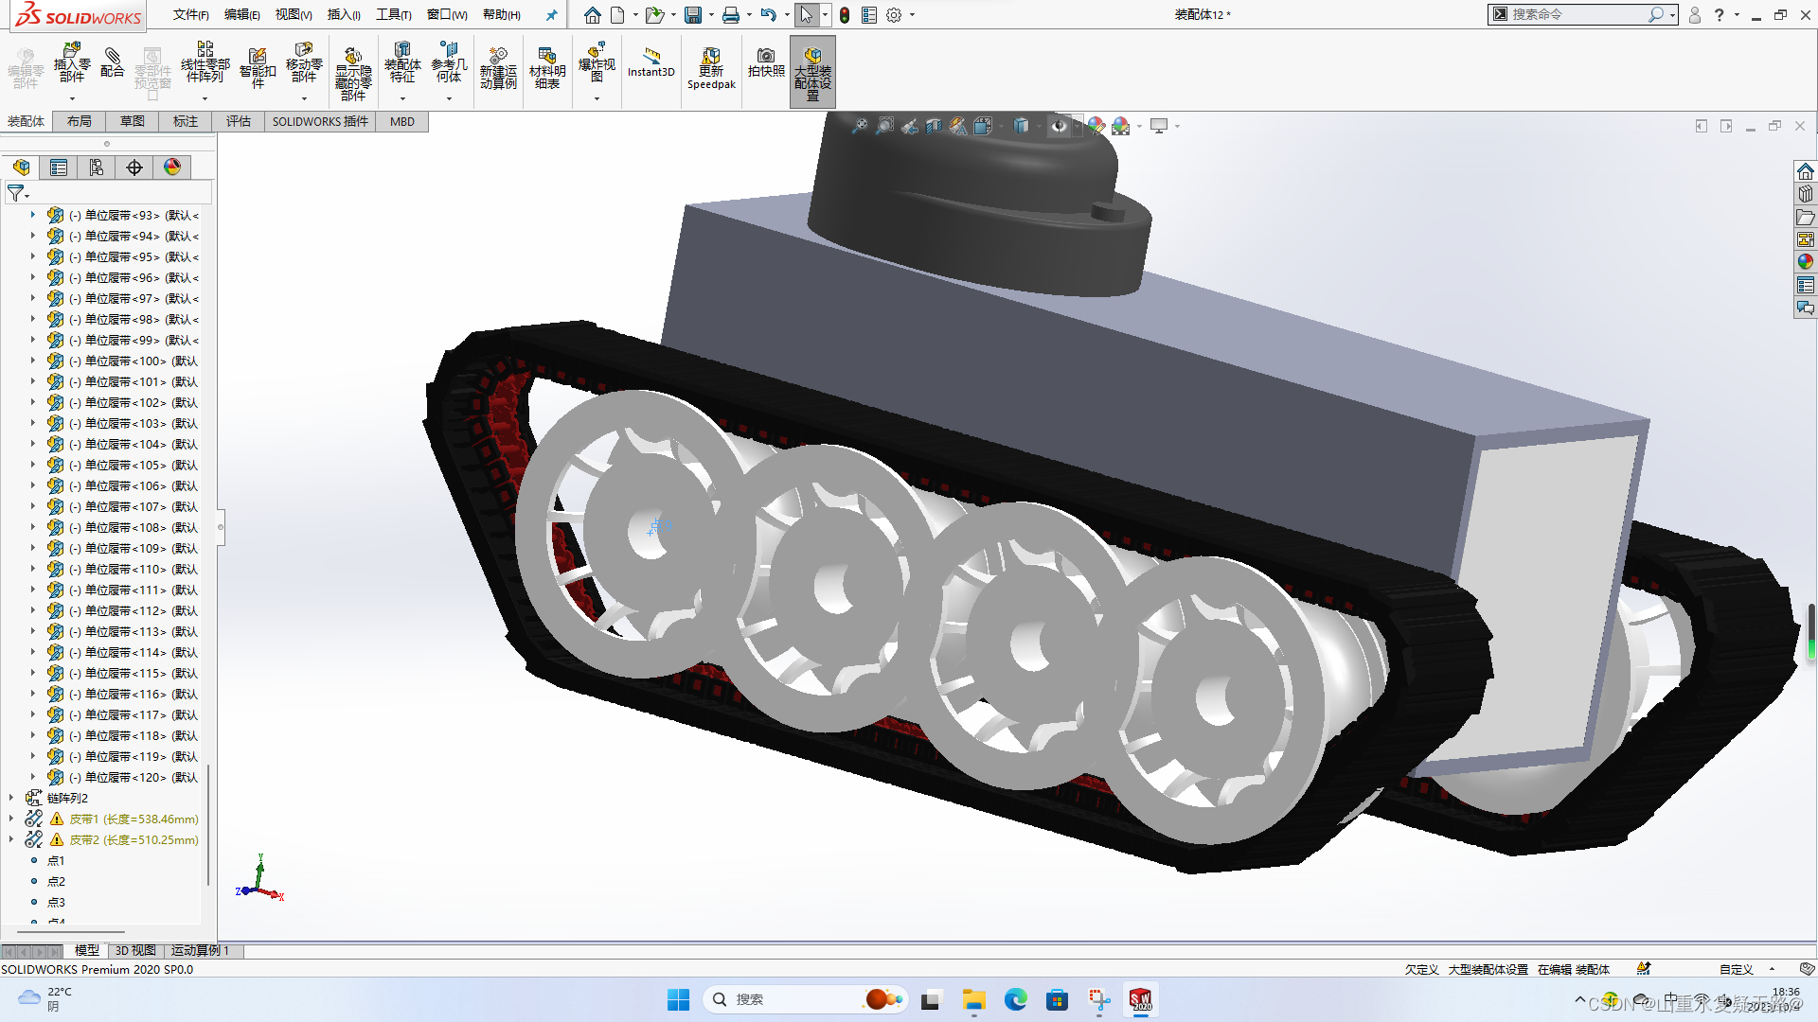Open DisplayManager color ball tab
1818x1022 pixels.
(172, 167)
